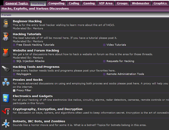Open the Hacking Tutorials forum

coord(27,34)
